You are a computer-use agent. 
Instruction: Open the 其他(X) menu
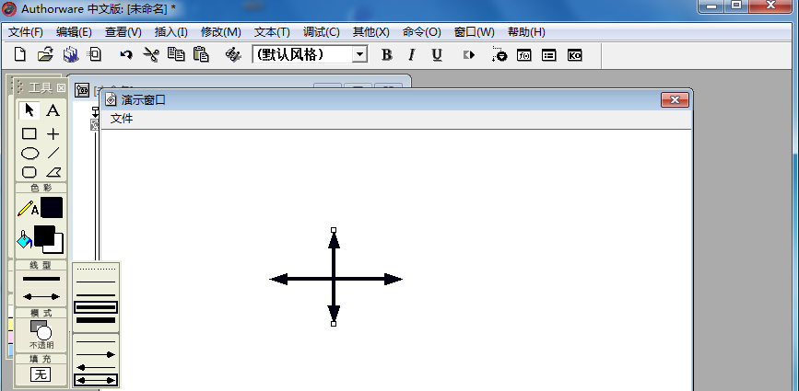[x=371, y=32]
